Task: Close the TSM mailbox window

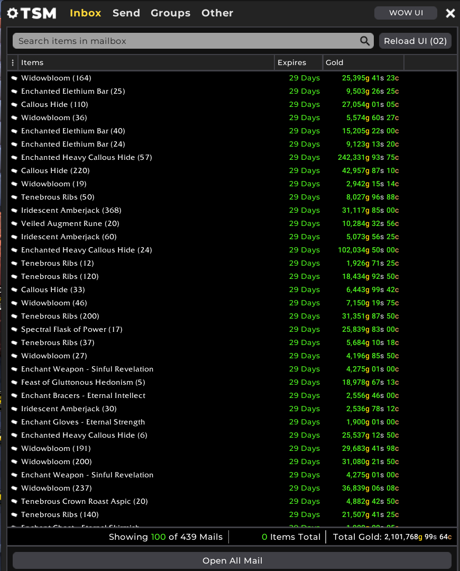Action: pyautogui.click(x=450, y=13)
